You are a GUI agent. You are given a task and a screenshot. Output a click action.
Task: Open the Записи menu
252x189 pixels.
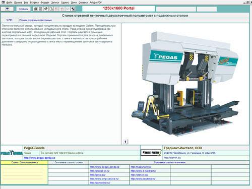pos(55,3)
